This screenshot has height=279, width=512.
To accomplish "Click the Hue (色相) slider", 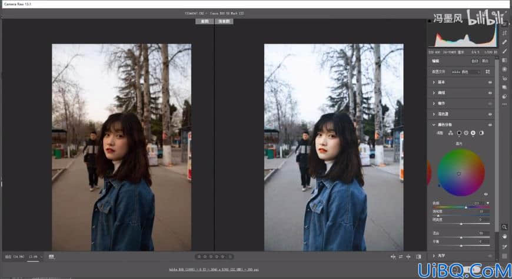I will click(461, 207).
